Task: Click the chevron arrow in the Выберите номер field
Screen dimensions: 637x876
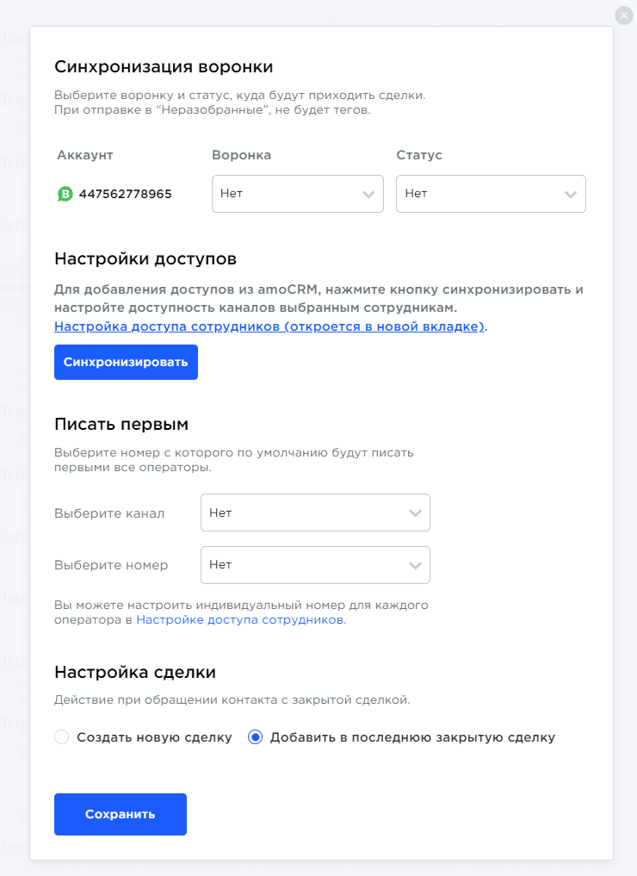Action: (415, 566)
